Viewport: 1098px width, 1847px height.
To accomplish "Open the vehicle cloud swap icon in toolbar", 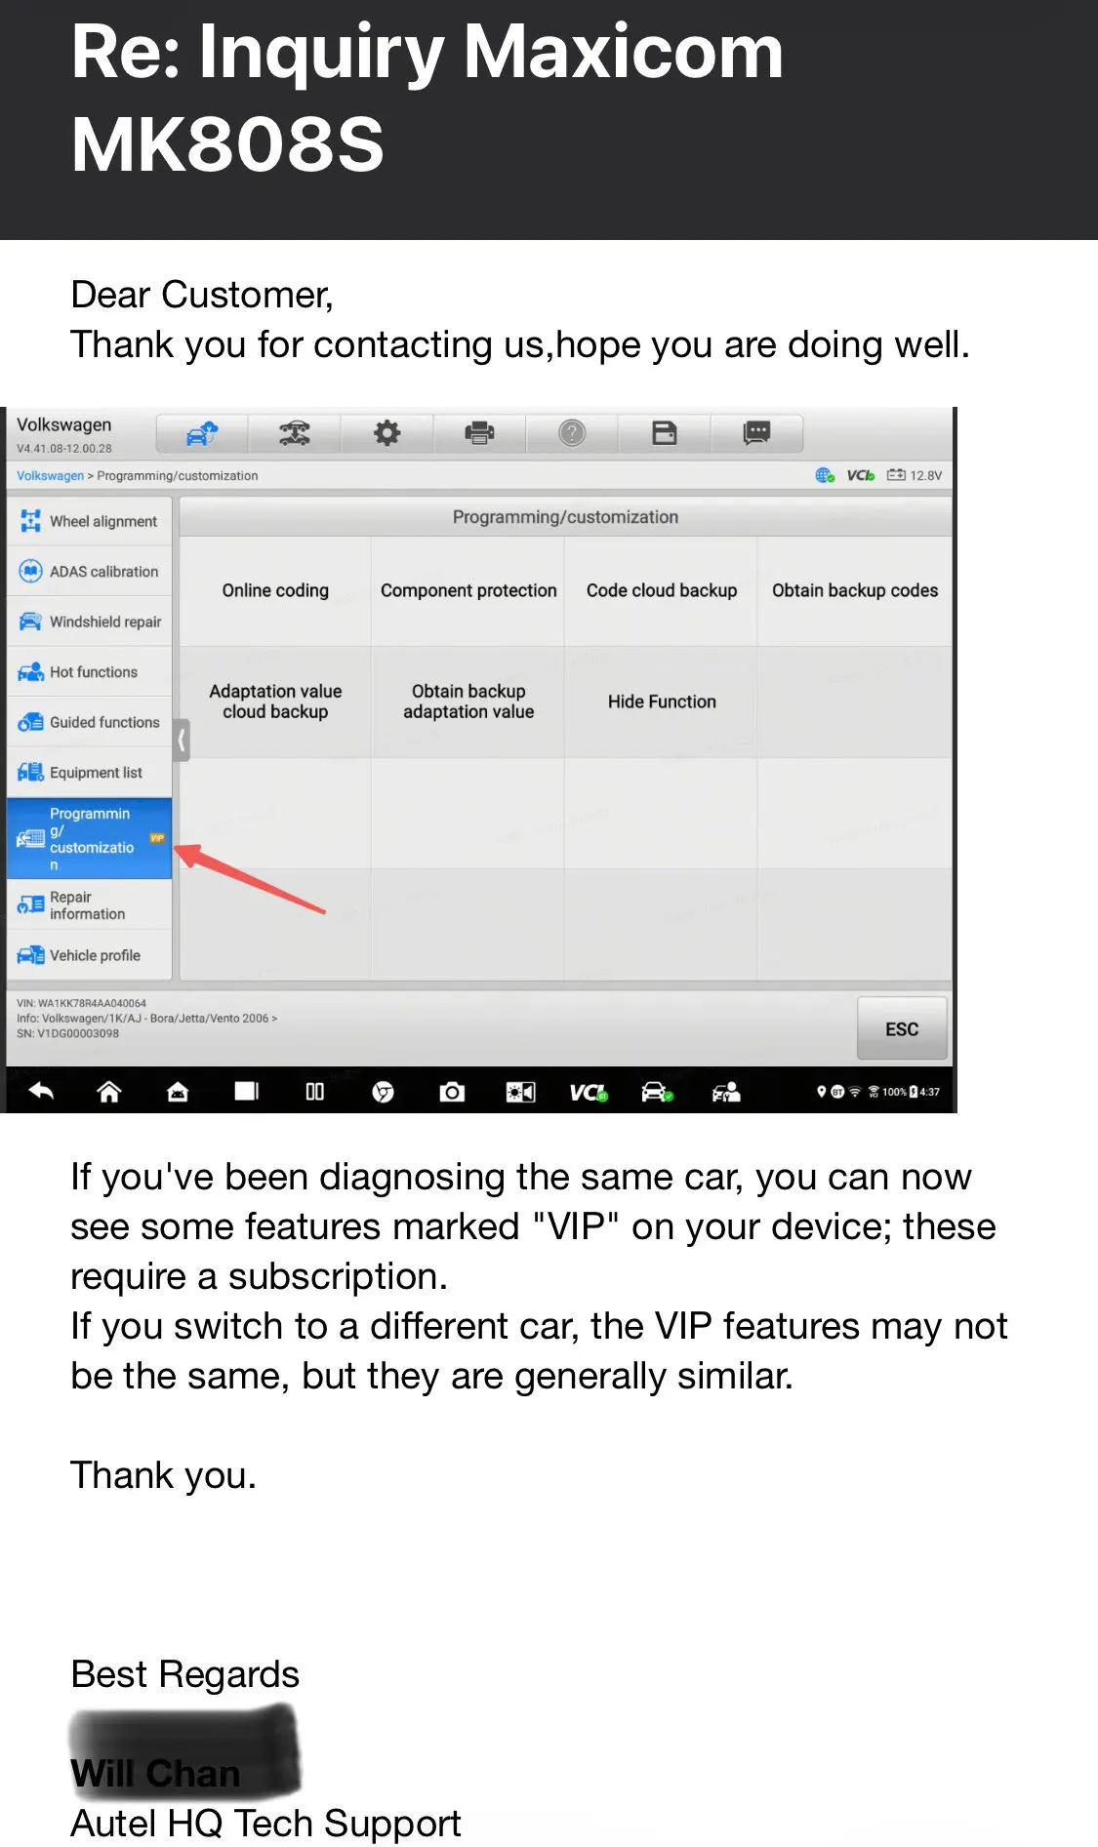I will pos(202,433).
